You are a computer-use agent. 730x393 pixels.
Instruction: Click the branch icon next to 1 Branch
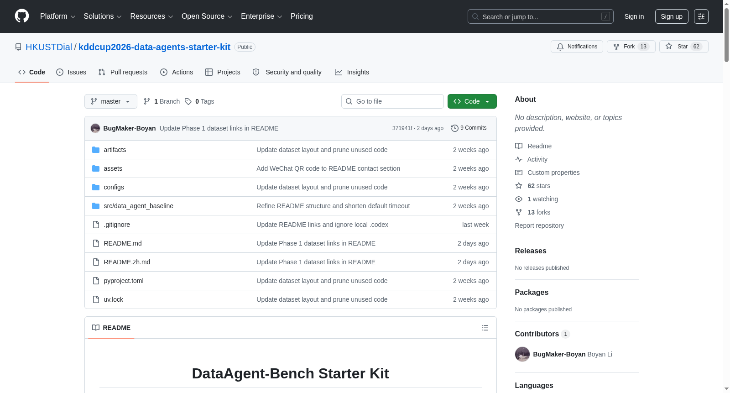147,101
